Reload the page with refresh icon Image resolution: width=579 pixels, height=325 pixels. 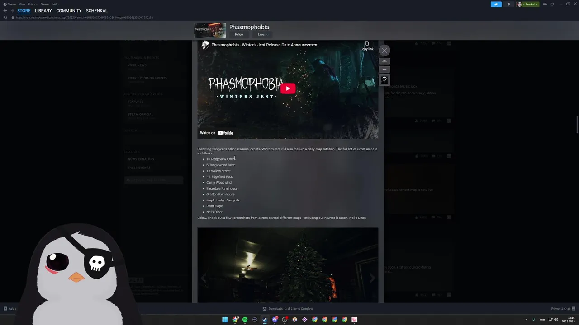(x=5, y=17)
